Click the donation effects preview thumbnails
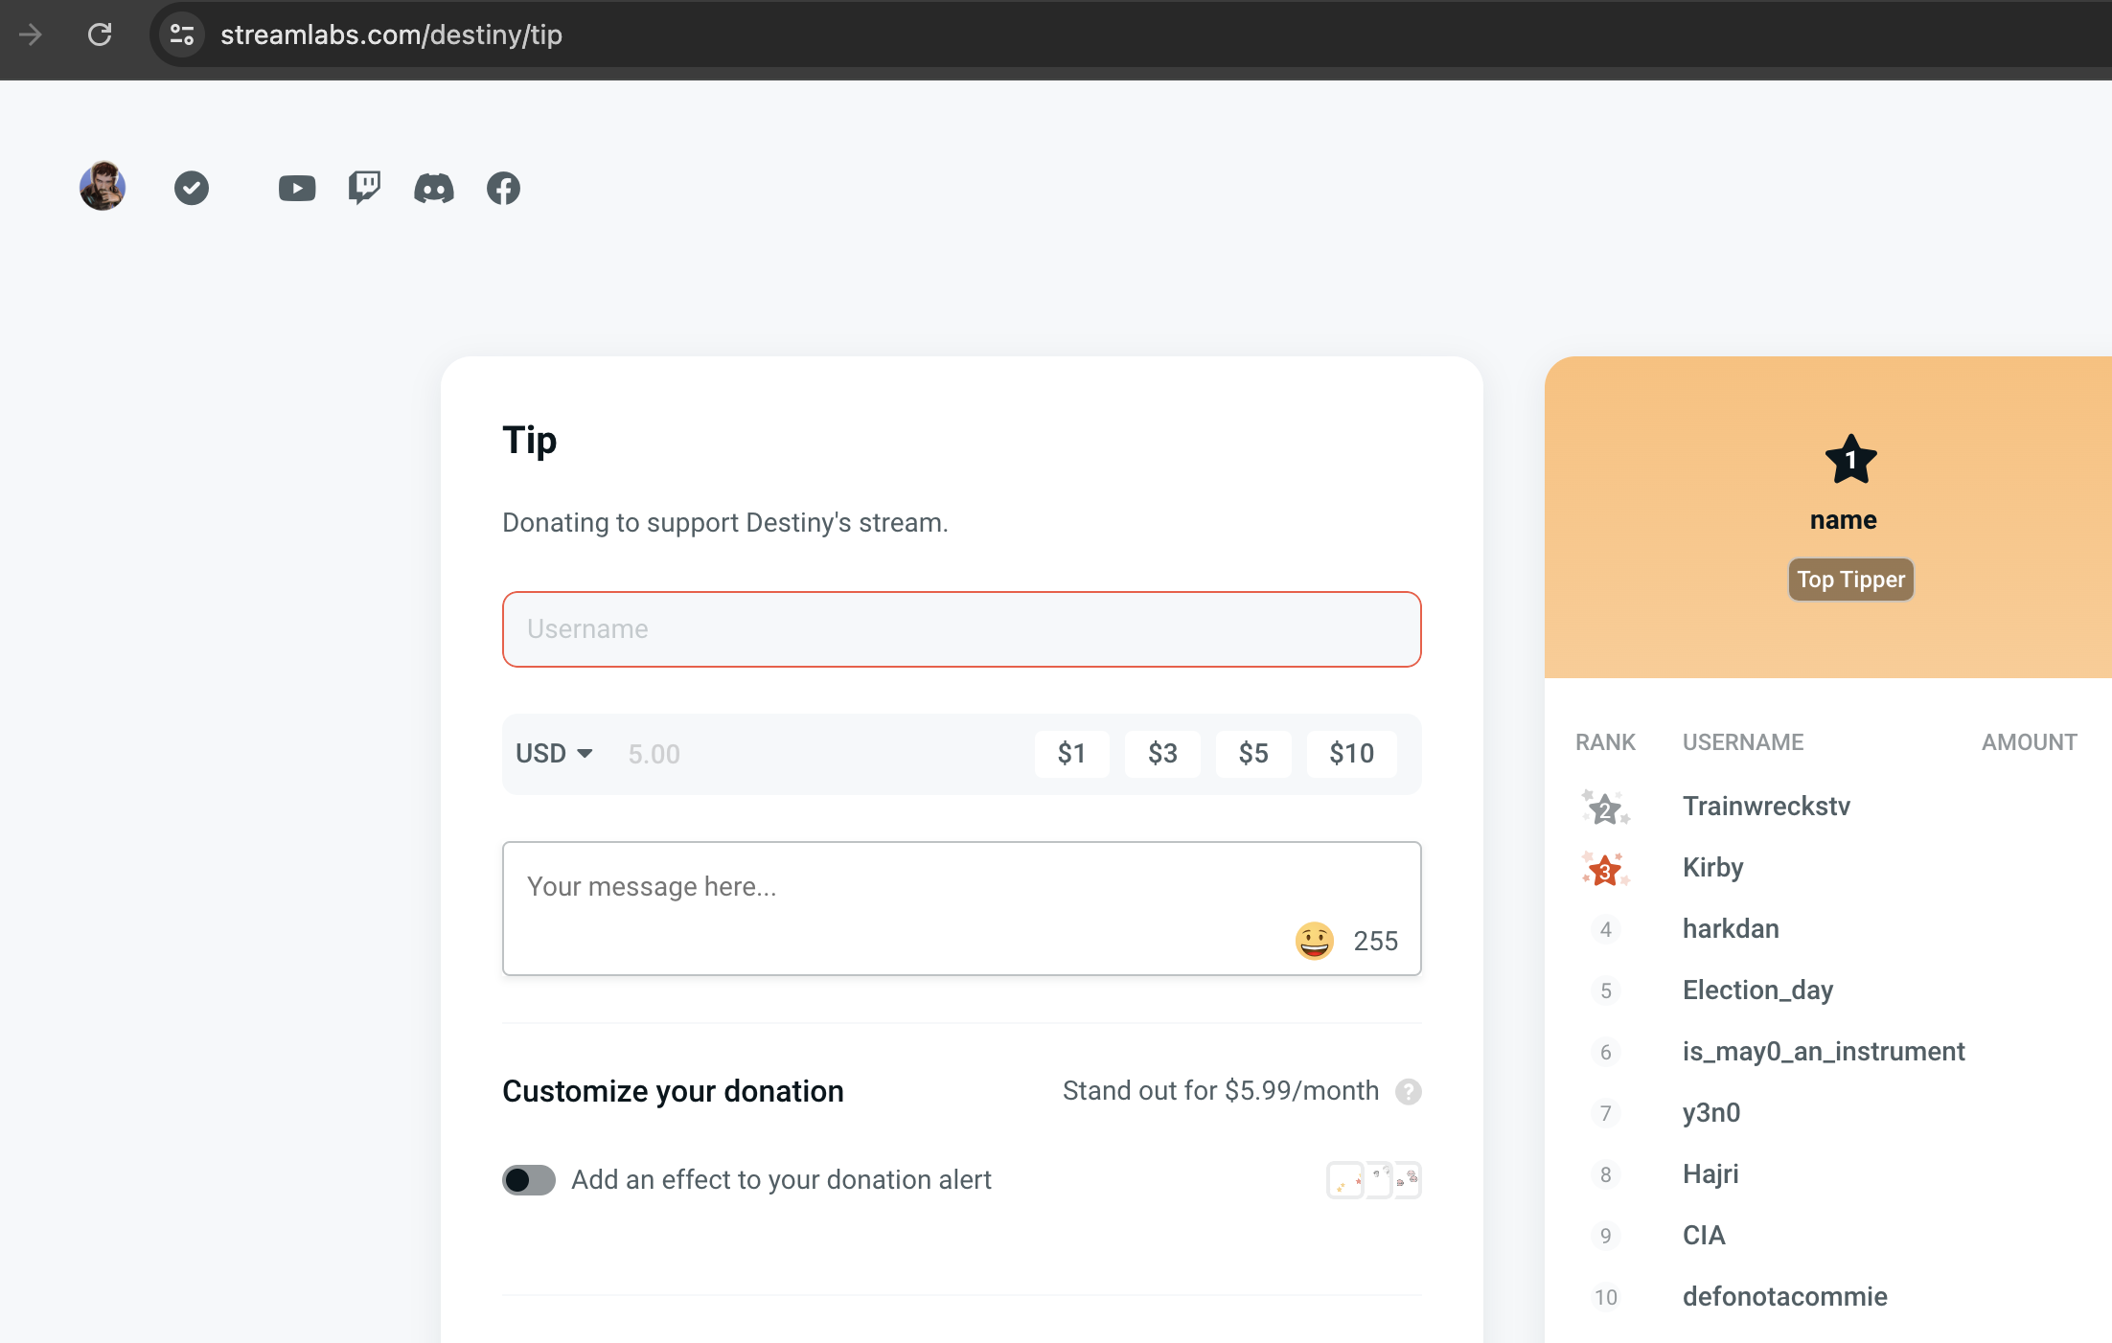Viewport: 2112px width, 1343px height. tap(1374, 1180)
